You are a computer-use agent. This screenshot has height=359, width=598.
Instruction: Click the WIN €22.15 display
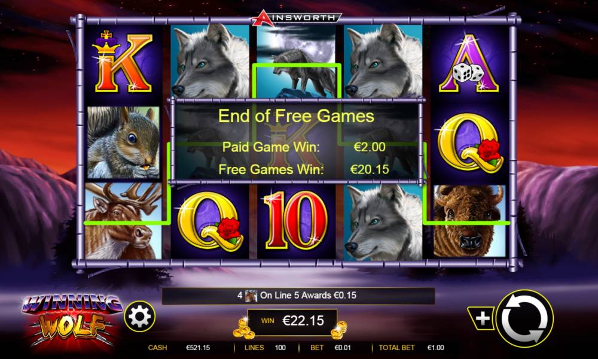[x=292, y=321]
